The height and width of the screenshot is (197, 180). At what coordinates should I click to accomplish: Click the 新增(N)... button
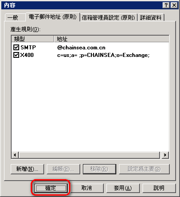(27, 169)
